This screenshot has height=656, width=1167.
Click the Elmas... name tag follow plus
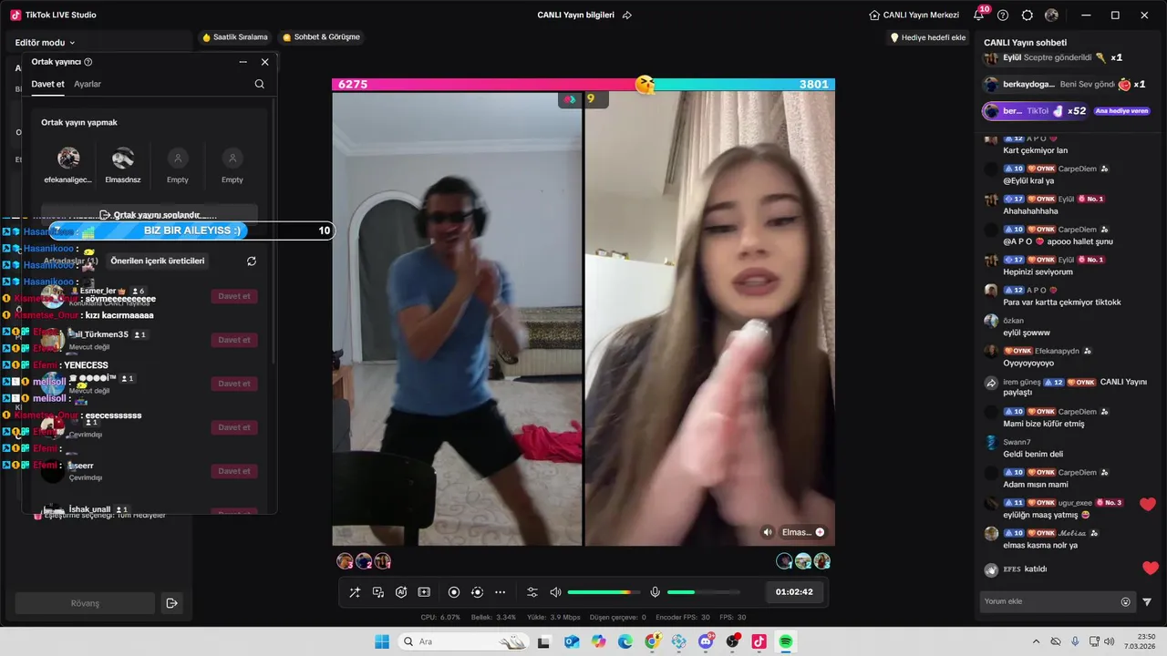click(820, 532)
